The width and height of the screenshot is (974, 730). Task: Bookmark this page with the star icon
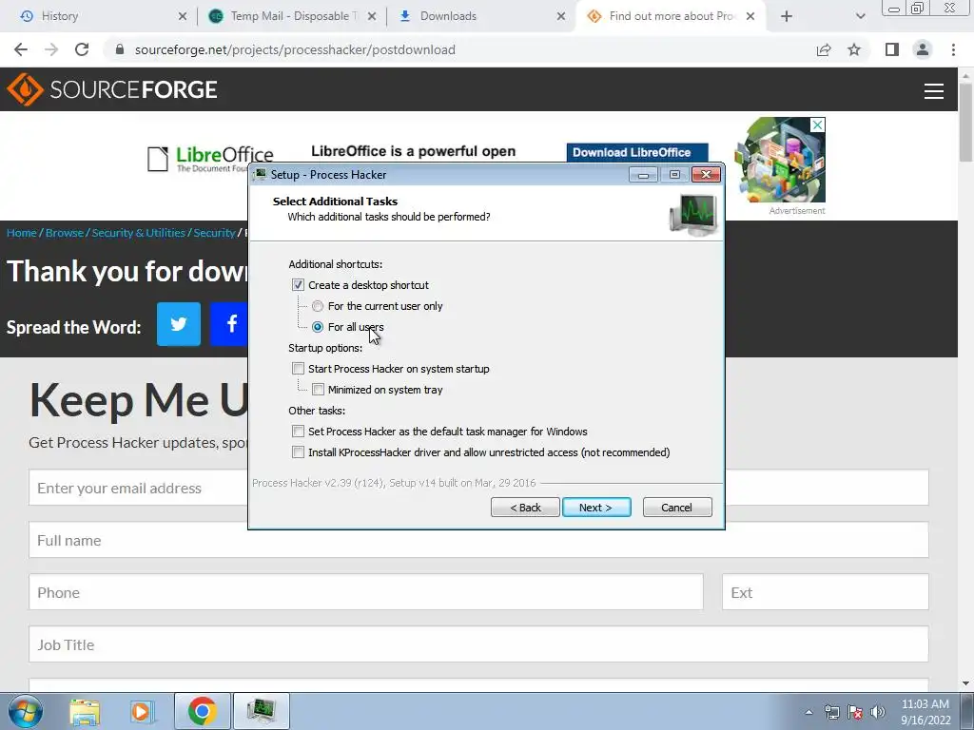click(854, 49)
